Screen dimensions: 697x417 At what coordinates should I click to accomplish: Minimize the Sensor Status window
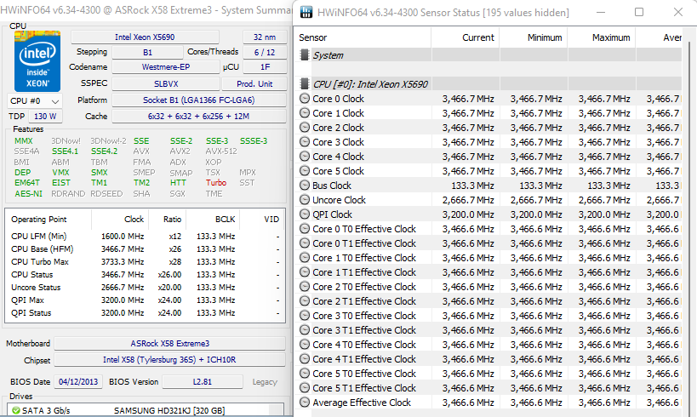[601, 12]
